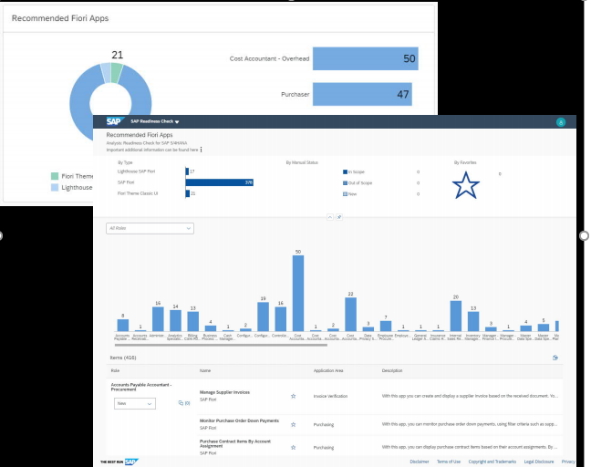
Task: Click the light blue Lighthouse legend swatch
Action: [x=55, y=187]
